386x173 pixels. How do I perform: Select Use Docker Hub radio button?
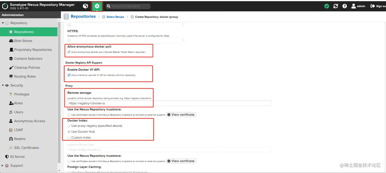69,132
